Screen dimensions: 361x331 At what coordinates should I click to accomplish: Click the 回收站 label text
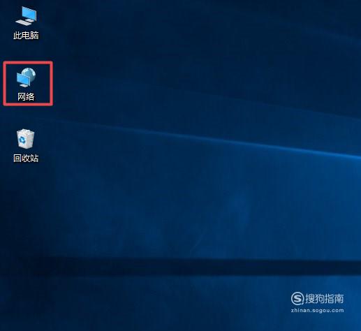[x=26, y=158]
